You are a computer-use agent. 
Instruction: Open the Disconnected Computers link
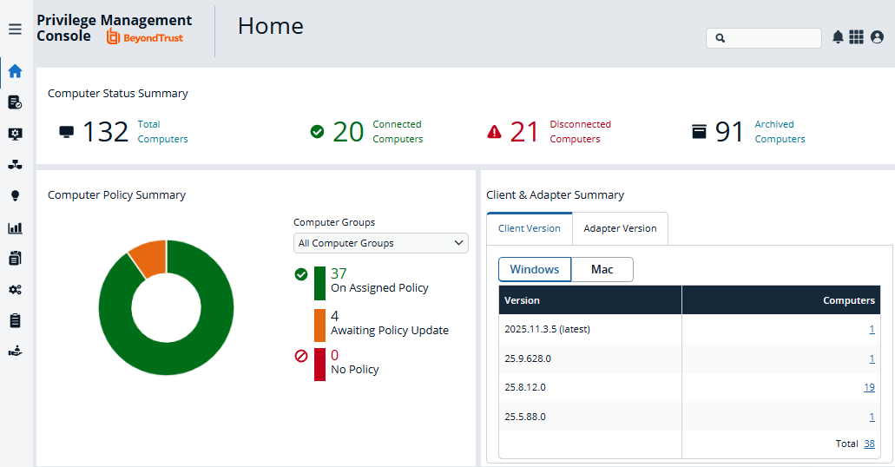[x=580, y=132]
